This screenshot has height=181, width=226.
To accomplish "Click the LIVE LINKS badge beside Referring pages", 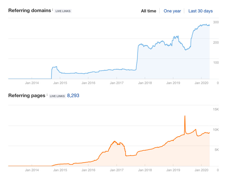I will pyautogui.click(x=57, y=96).
